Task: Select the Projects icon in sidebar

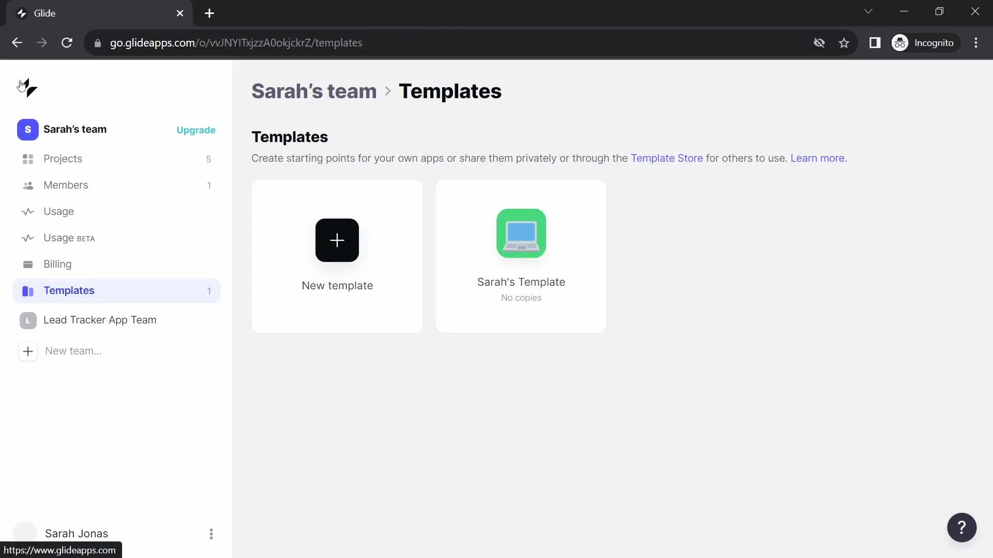Action: pos(28,159)
